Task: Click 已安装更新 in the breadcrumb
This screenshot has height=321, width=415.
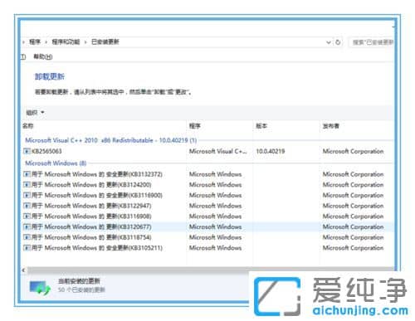Action: [105, 42]
